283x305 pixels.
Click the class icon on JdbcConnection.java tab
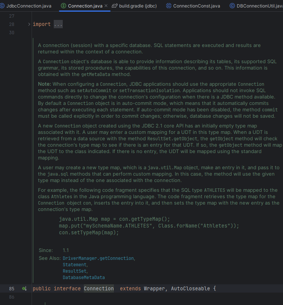point(2,6)
